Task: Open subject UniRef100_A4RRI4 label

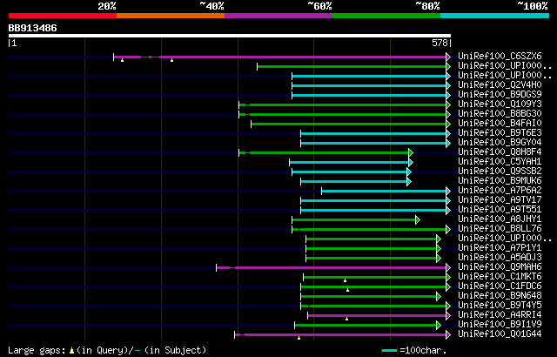Action: [500, 315]
